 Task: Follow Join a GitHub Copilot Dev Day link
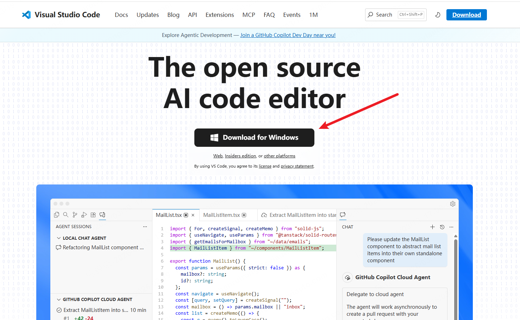(x=288, y=35)
